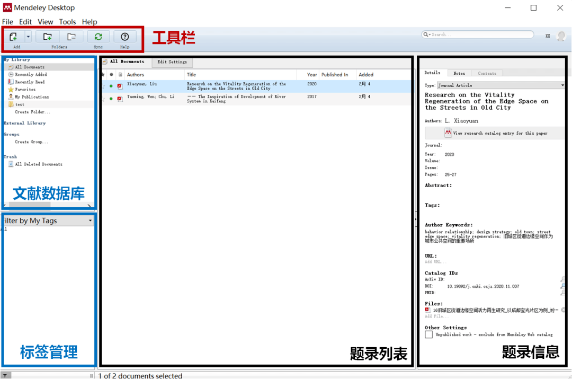Open Favorites in the library panel
This screenshot has width=572, height=379.
(x=25, y=90)
